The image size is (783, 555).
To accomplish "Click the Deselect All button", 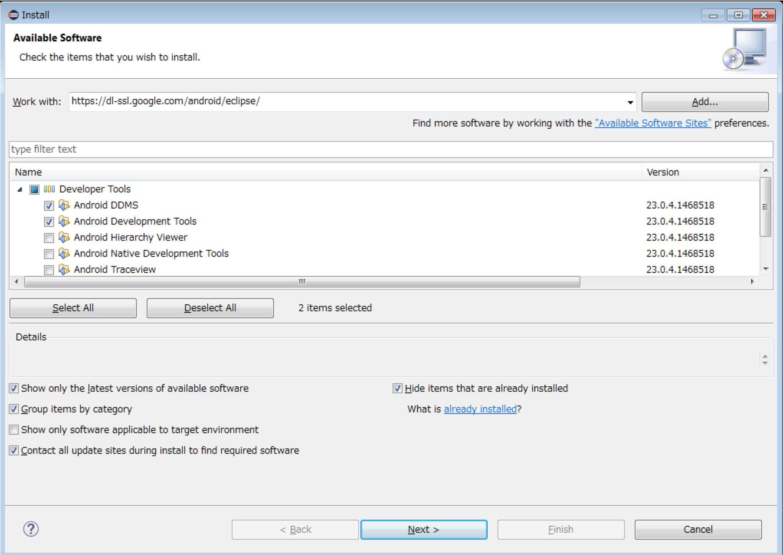I will click(210, 308).
